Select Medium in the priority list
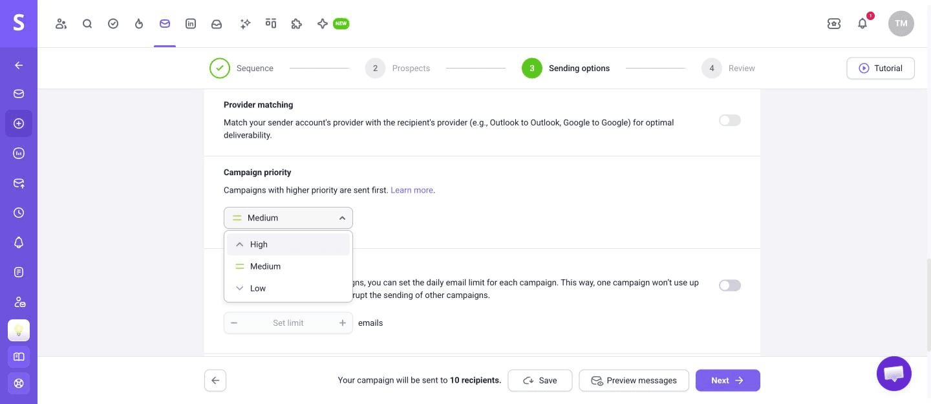 (288, 266)
